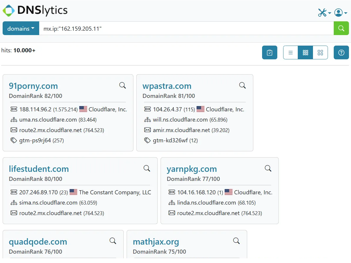Click network icon beside sima.ns.cloudflare.com
The image size is (351, 263).
pos(14,203)
